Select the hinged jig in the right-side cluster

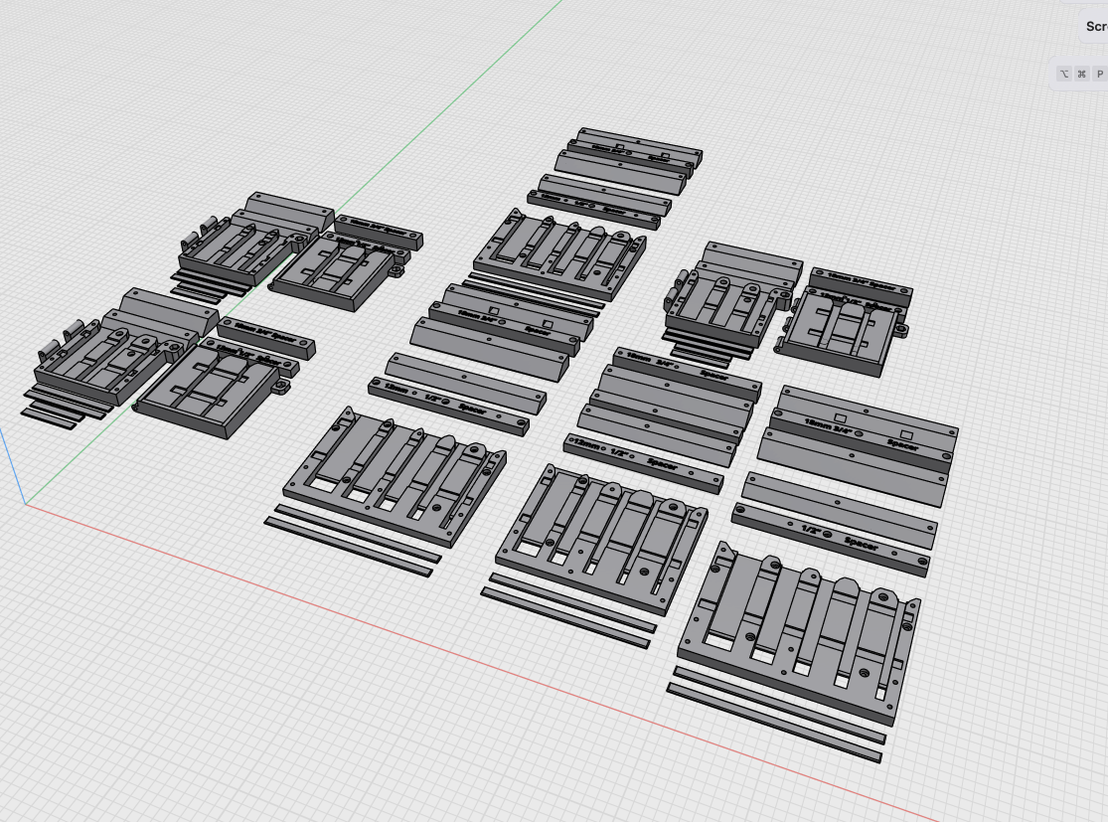[x=724, y=307]
